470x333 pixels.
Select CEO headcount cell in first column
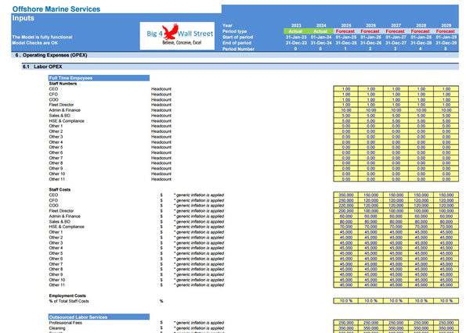point(345,89)
